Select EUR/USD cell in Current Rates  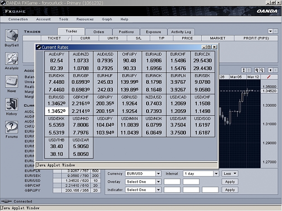(56, 105)
